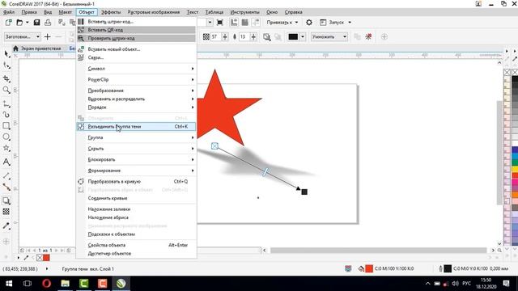Open the Растровые изображения menu
The width and height of the screenshot is (518, 291).
pos(154,12)
